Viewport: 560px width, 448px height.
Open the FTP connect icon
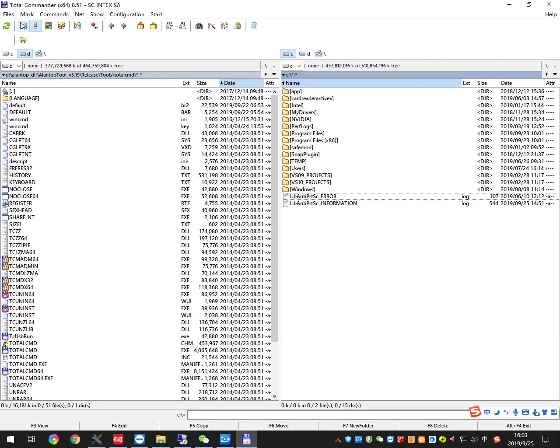tap(170, 26)
